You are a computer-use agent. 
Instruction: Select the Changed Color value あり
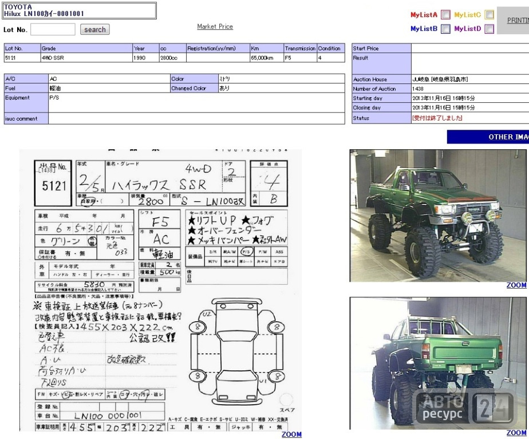point(281,88)
